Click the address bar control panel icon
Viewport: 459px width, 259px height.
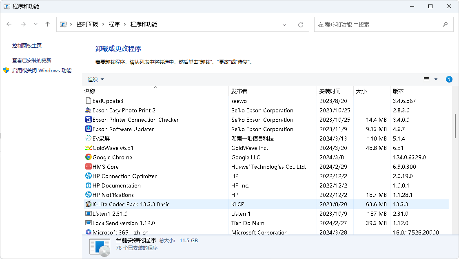(63, 25)
